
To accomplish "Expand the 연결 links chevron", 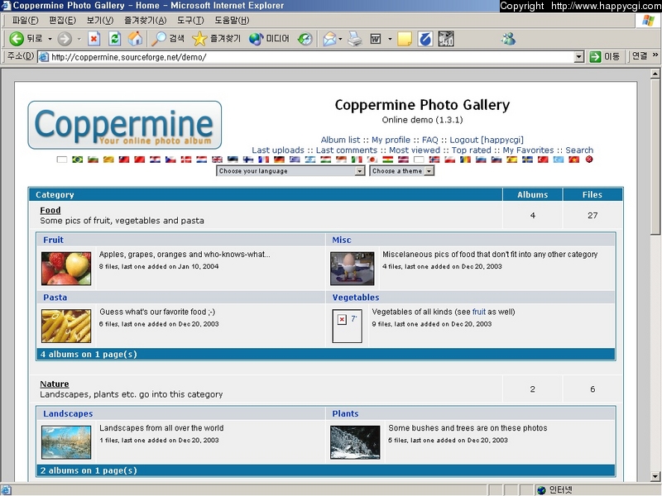I will (x=655, y=55).
